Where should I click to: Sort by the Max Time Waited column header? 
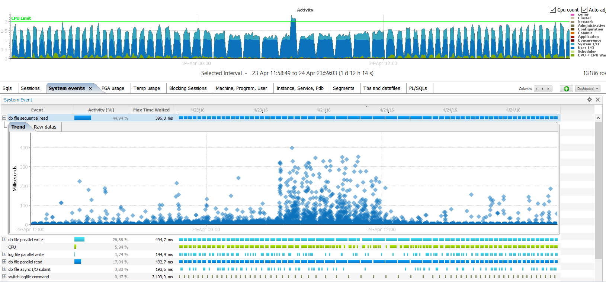pos(151,110)
